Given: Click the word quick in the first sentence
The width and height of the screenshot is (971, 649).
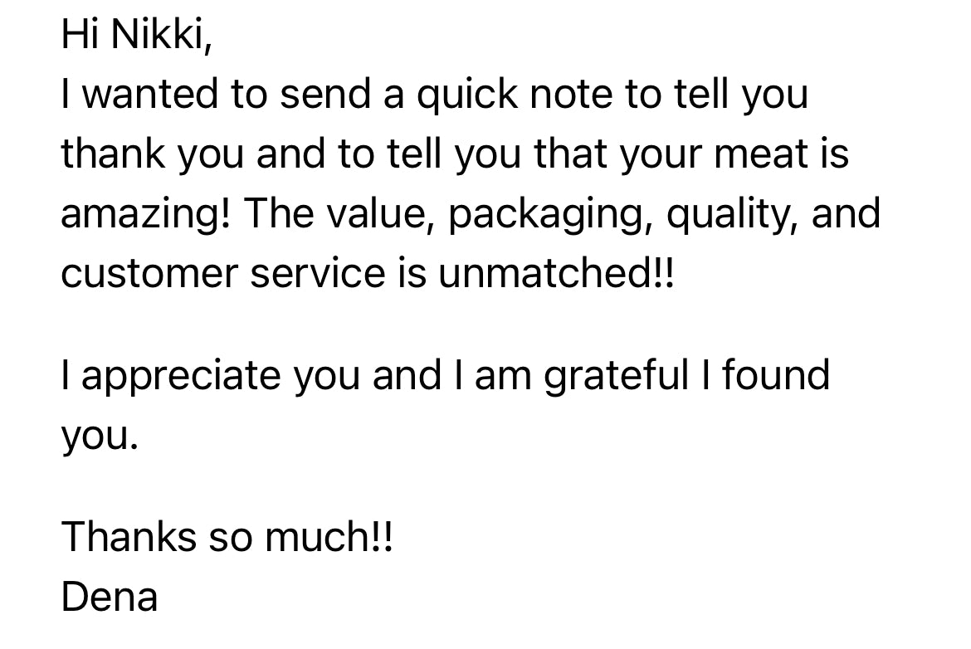Looking at the screenshot, I should coord(467,94).
